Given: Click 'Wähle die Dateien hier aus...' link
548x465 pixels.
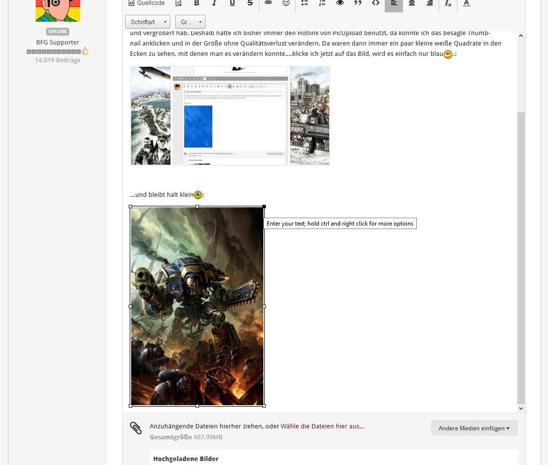Looking at the screenshot, I should (322, 426).
